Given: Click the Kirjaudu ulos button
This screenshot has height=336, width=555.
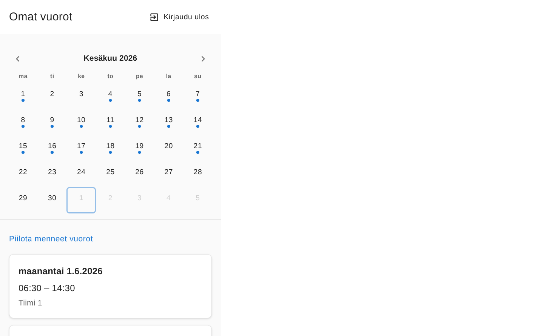Looking at the screenshot, I should pyautogui.click(x=179, y=17).
